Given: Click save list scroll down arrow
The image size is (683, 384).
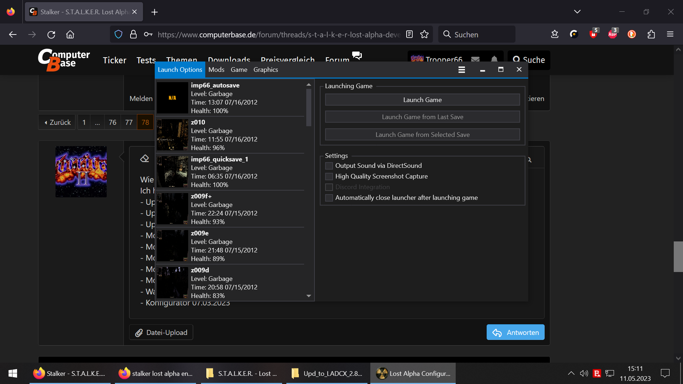Looking at the screenshot, I should coord(308,296).
